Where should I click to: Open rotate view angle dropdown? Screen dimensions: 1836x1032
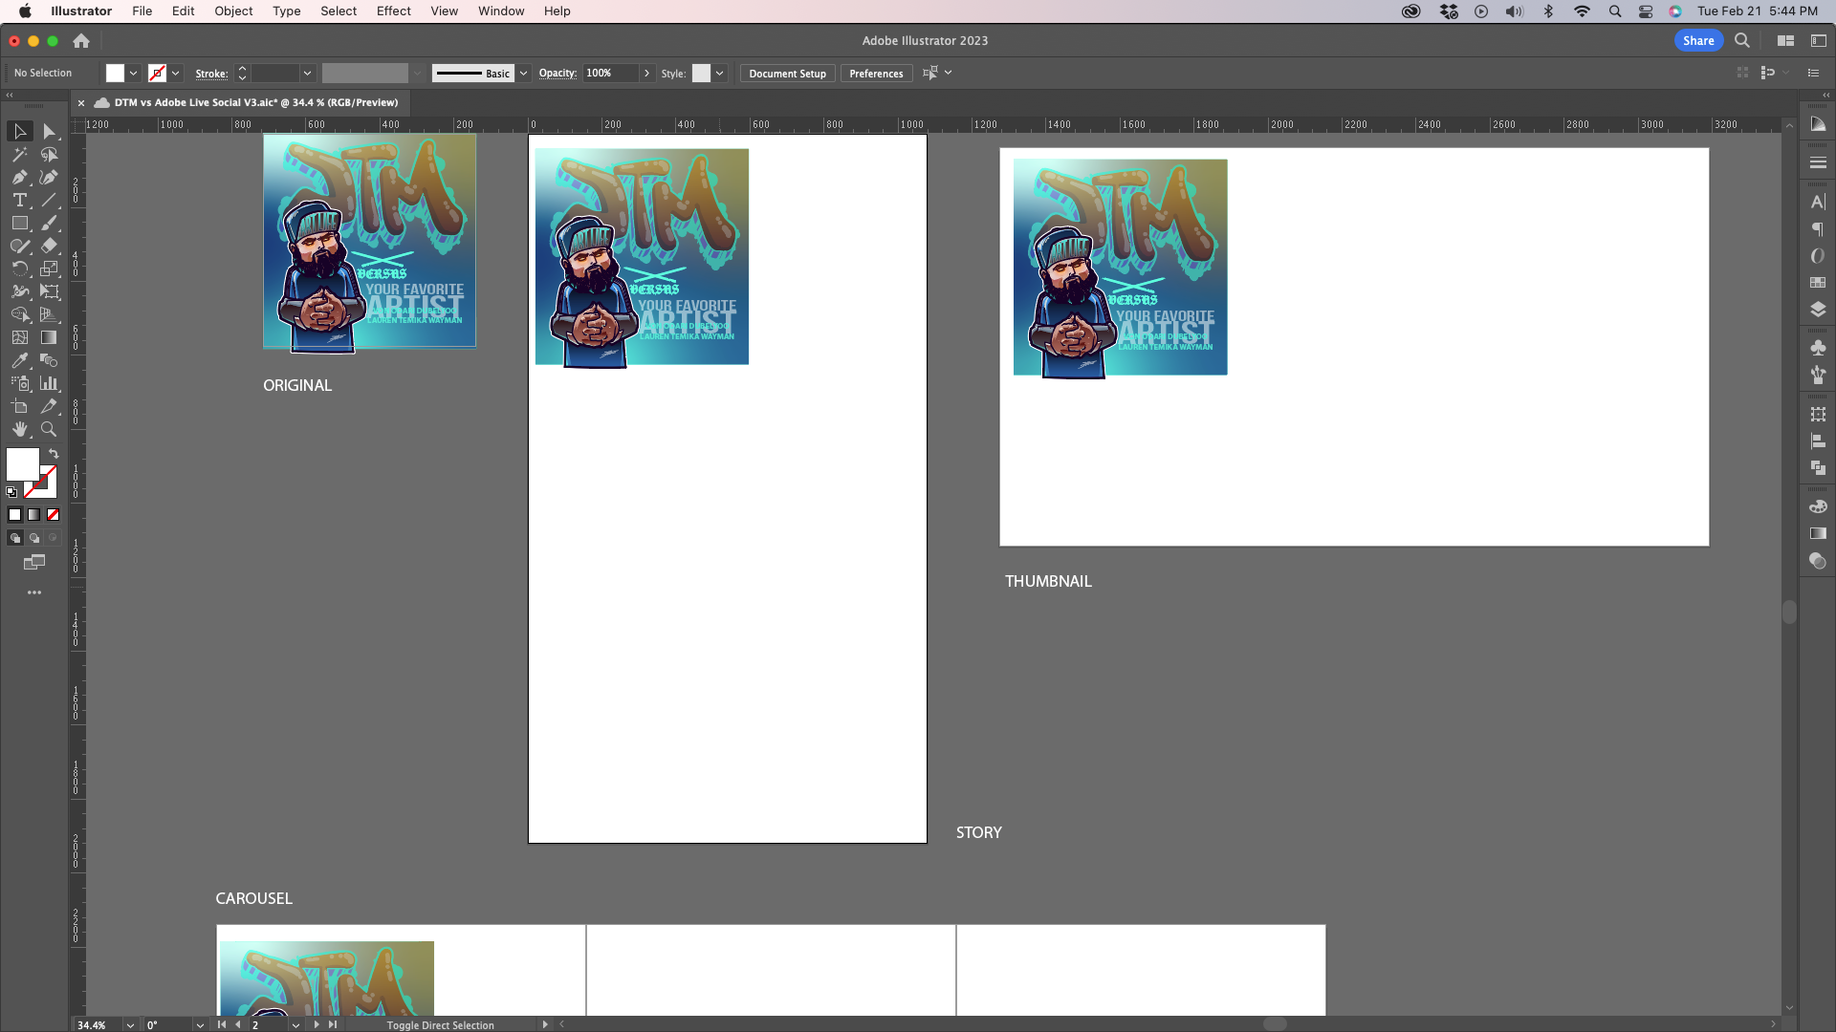[200, 1025]
